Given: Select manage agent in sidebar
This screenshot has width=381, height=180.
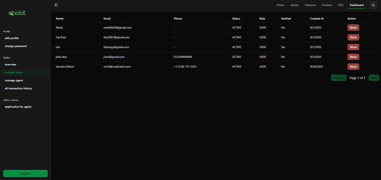Looking at the screenshot, I should pos(14,80).
